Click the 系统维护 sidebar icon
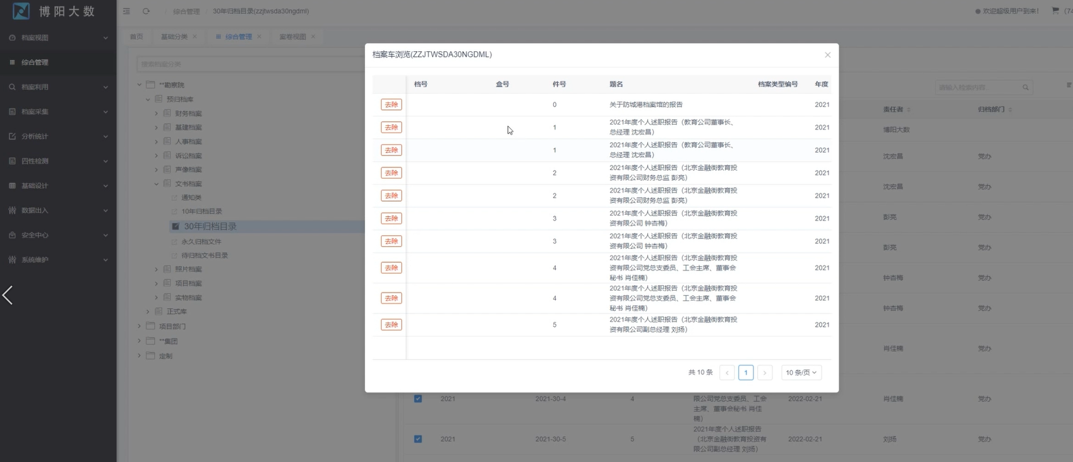The width and height of the screenshot is (1073, 462). 12,260
